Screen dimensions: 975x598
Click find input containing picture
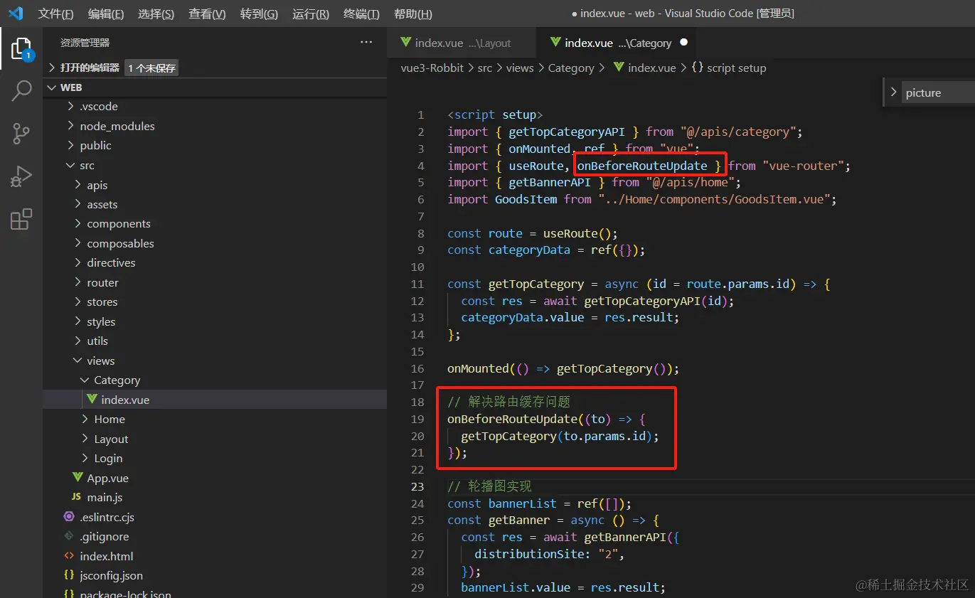click(939, 92)
